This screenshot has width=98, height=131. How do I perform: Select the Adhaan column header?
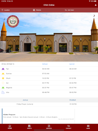click(x=45, y=64)
